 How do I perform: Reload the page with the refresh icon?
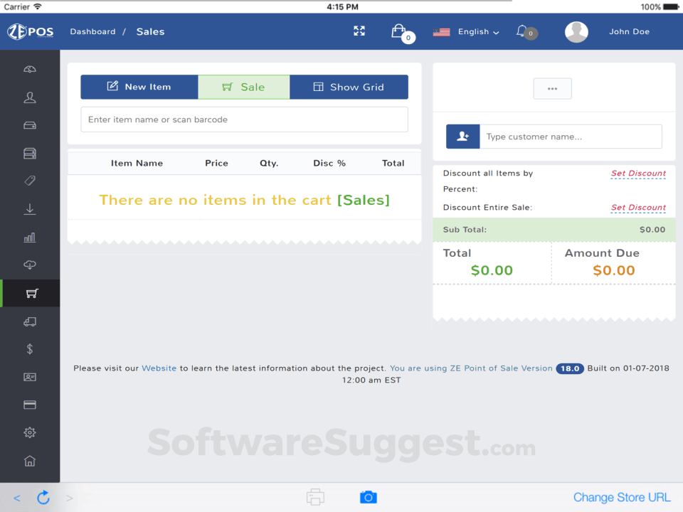click(43, 498)
